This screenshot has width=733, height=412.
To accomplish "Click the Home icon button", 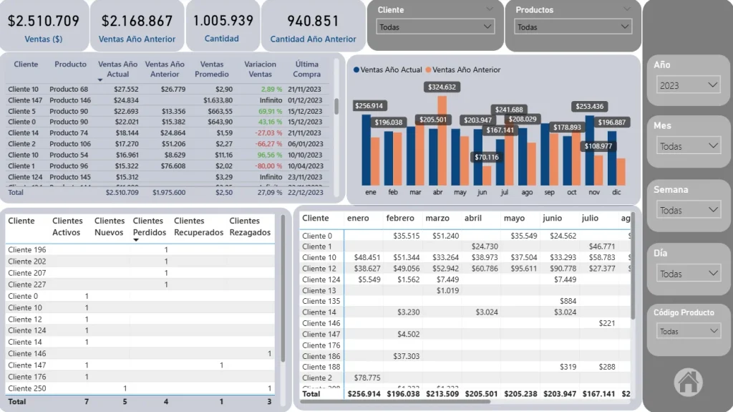I will click(688, 381).
